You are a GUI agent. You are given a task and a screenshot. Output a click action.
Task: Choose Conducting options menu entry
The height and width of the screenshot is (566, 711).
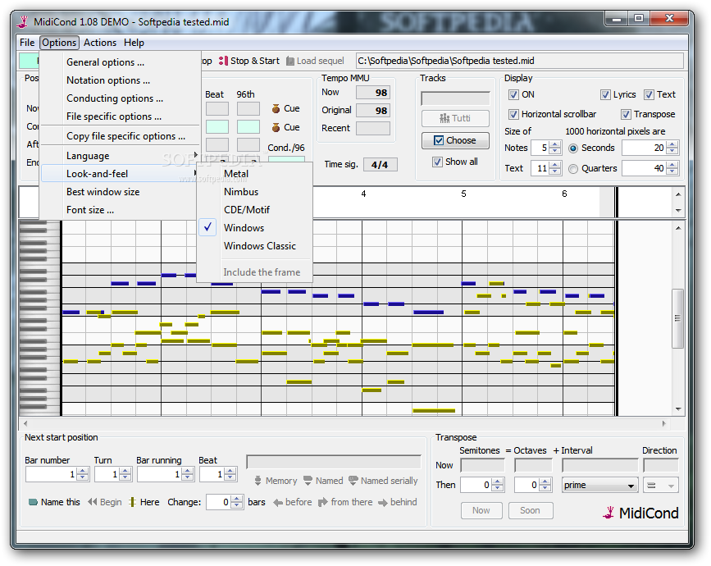tap(121, 98)
